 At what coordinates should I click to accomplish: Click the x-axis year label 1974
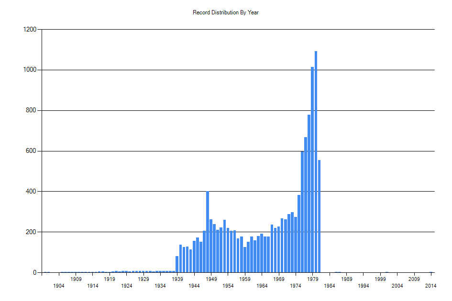coord(296,286)
